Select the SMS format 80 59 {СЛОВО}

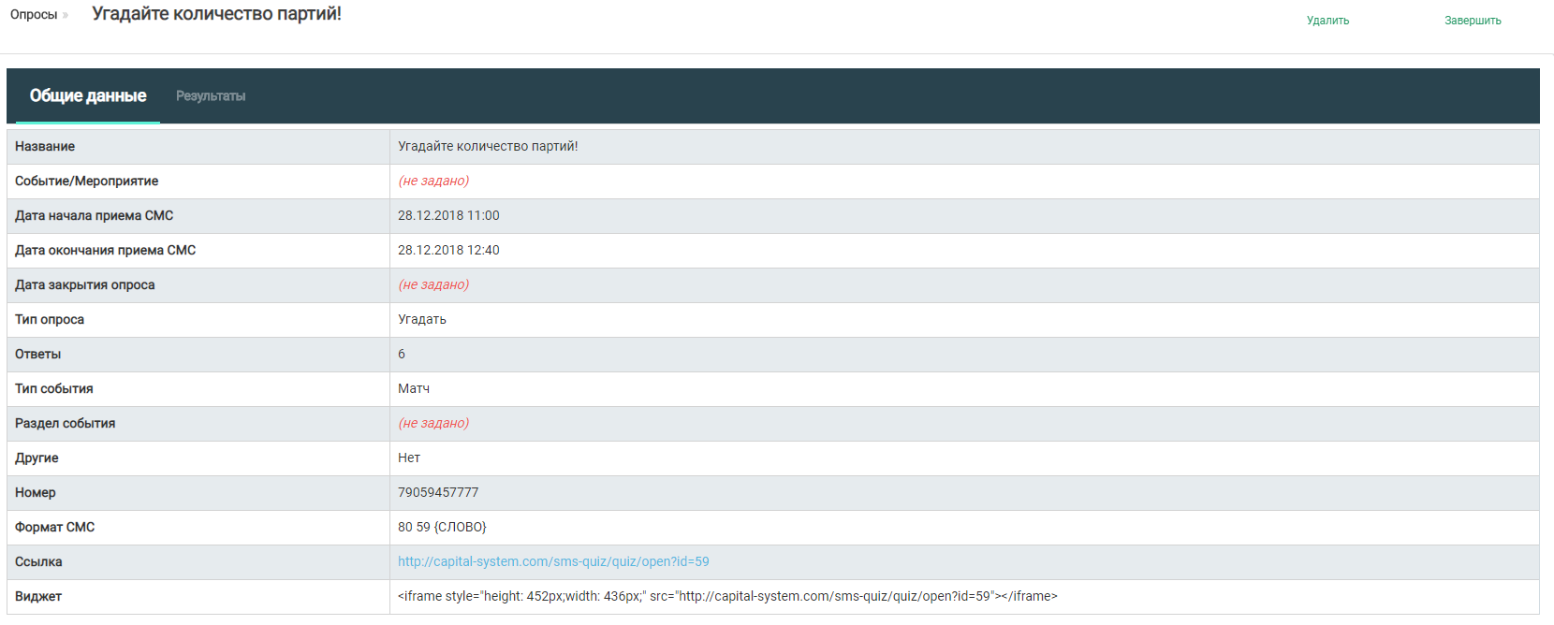click(x=442, y=527)
